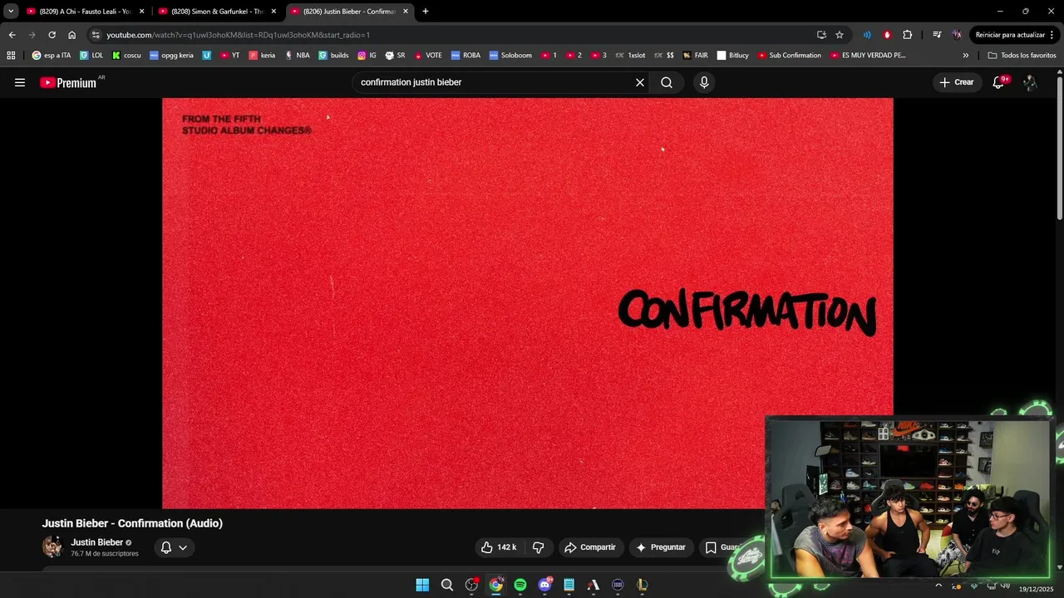
Task: Open Discord from the taskbar
Action: click(544, 585)
